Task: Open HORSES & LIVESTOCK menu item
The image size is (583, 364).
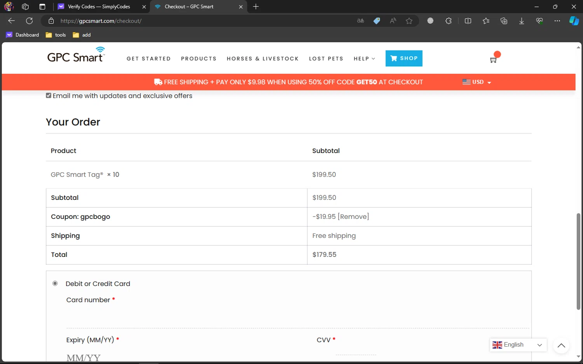Action: click(x=263, y=59)
